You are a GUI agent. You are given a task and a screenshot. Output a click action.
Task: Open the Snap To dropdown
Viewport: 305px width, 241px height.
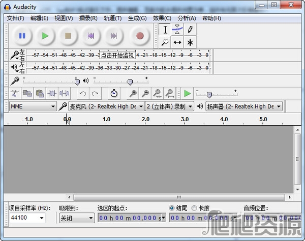[77, 218]
